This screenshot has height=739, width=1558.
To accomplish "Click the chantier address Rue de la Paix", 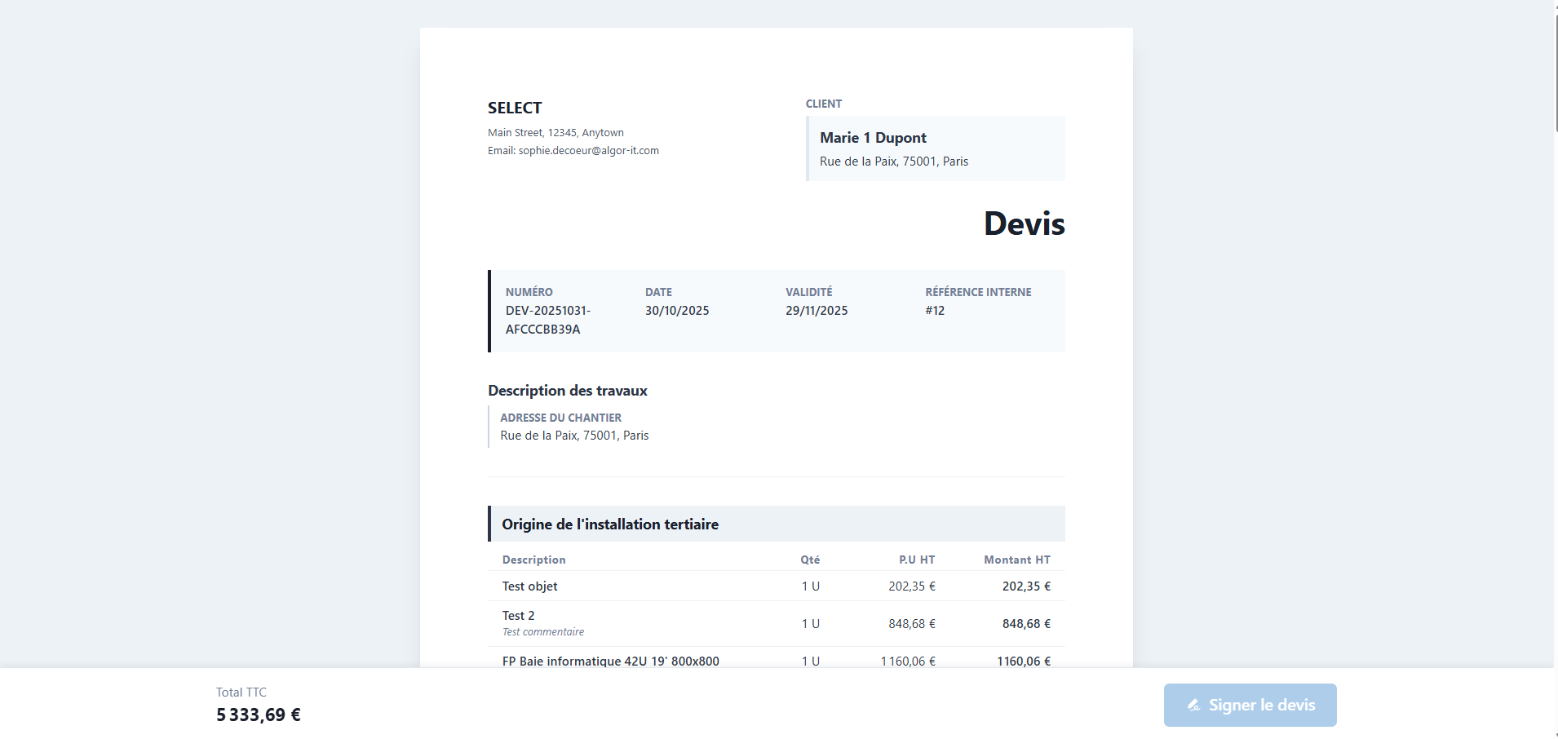I will (x=574, y=436).
